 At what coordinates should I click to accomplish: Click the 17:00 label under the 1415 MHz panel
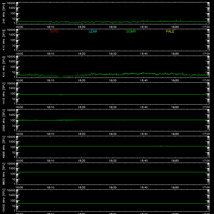click(206, 107)
